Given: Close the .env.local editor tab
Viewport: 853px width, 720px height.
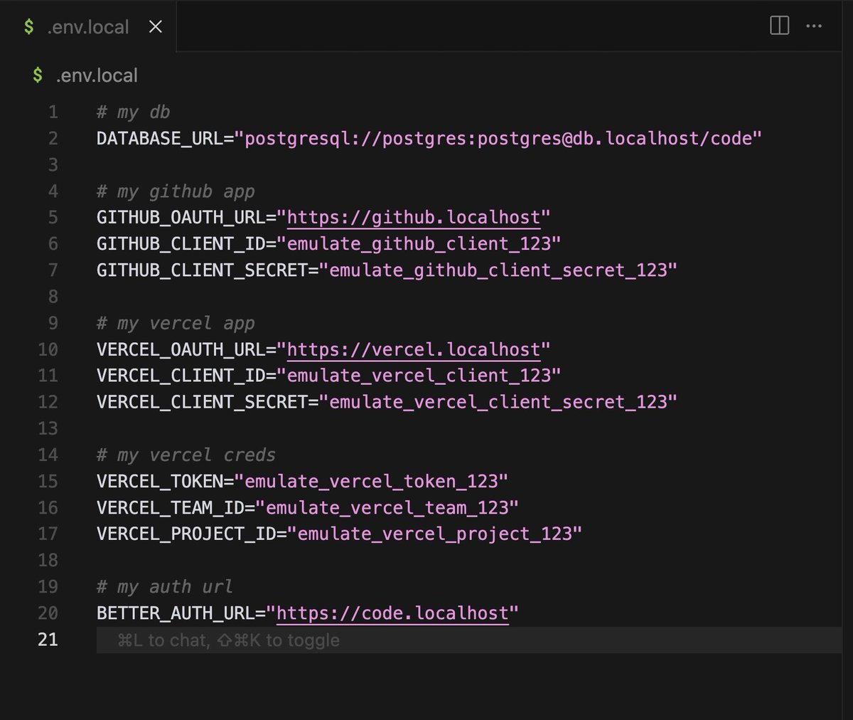Looking at the screenshot, I should coord(156,27).
